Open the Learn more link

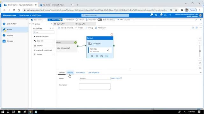(116, 78)
